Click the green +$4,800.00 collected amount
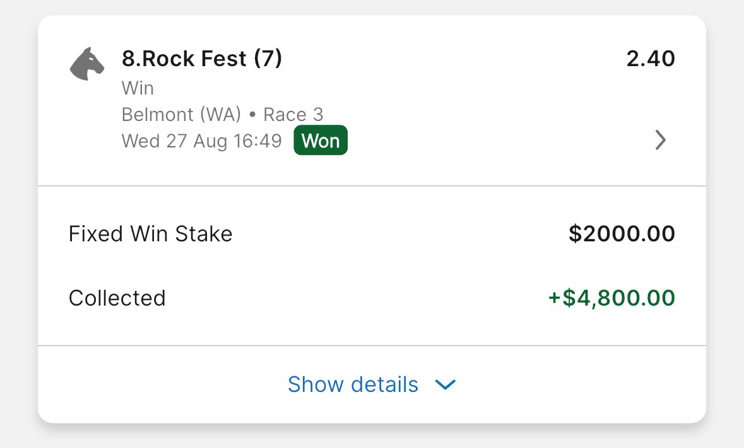The image size is (744, 448). click(x=611, y=298)
